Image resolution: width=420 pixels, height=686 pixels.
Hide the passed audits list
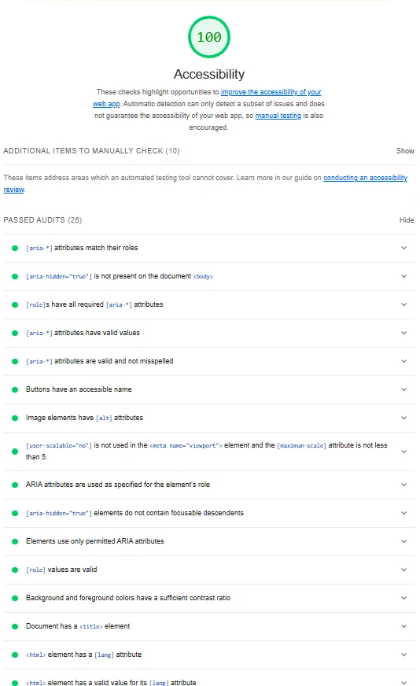click(407, 220)
